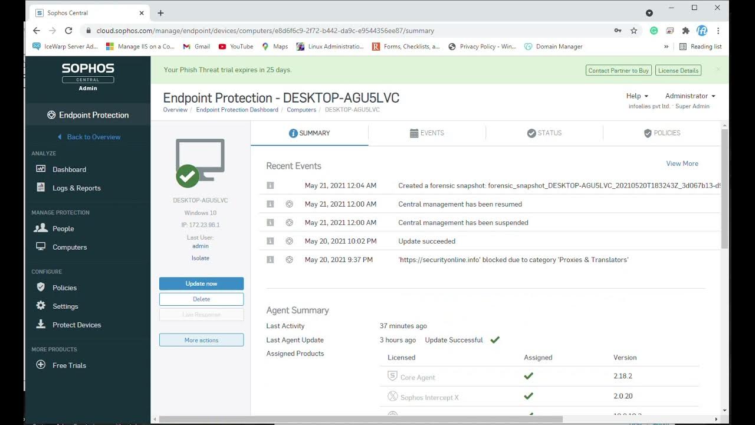Image resolution: width=755 pixels, height=425 pixels.
Task: Click the 'Update succeeded' event text
Action: click(x=426, y=241)
